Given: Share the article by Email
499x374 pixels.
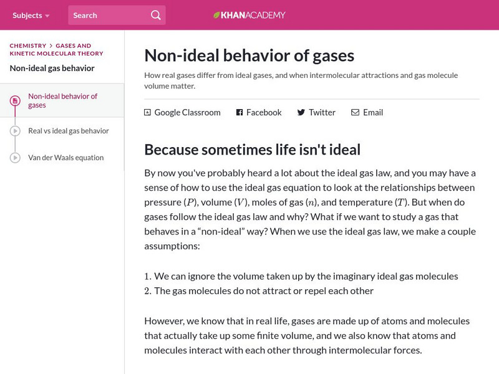Looking at the screenshot, I should (x=372, y=113).
